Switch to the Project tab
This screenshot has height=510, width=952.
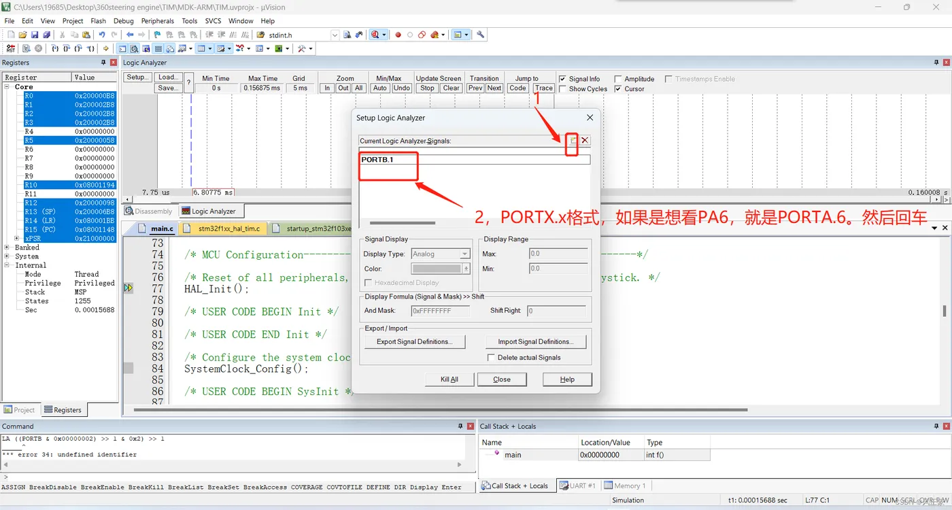[19, 410]
